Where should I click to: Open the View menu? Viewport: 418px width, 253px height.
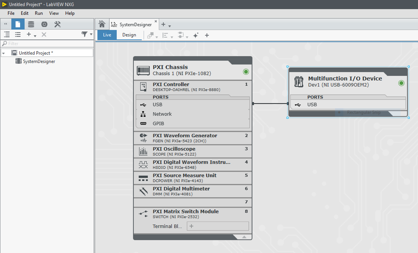[54, 13]
